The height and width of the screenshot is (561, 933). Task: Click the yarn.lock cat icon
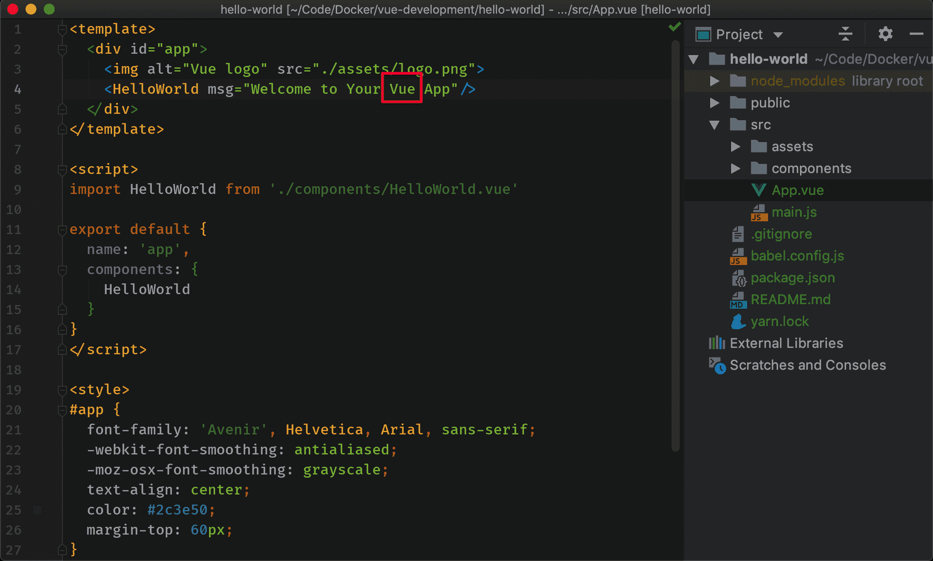[738, 321]
